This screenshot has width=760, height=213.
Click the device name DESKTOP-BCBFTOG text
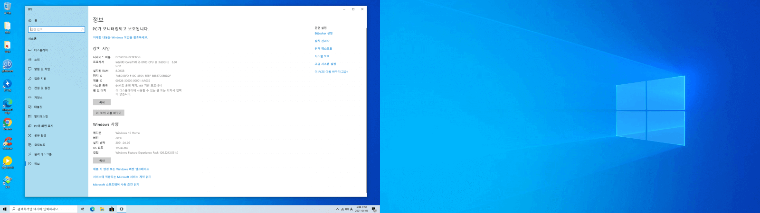coord(128,57)
